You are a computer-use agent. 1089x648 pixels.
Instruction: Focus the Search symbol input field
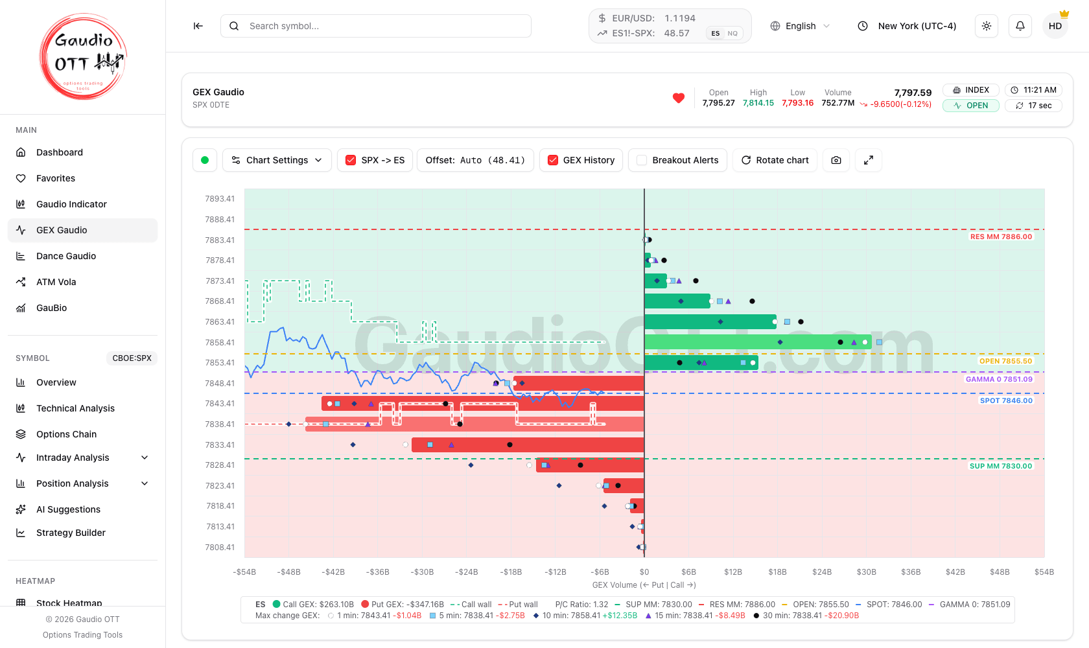pyautogui.click(x=376, y=26)
